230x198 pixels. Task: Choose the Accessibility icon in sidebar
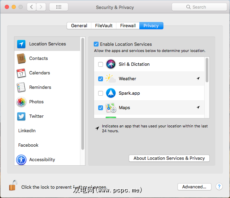21,160
